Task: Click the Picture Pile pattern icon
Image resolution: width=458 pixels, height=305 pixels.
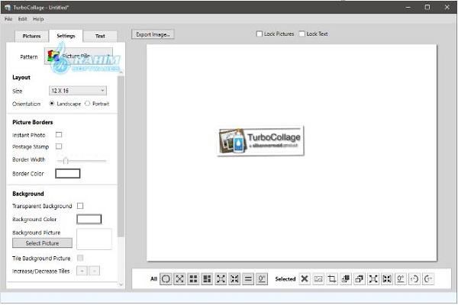Action: point(53,56)
